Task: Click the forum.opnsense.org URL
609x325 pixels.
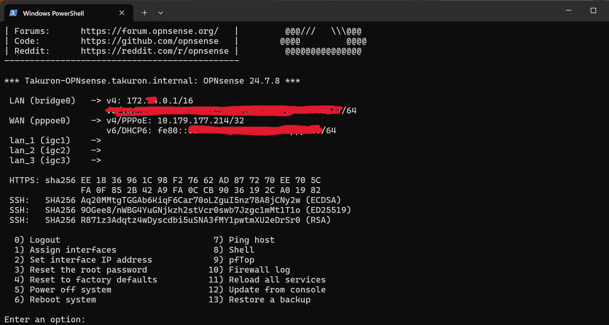Action: coord(150,31)
